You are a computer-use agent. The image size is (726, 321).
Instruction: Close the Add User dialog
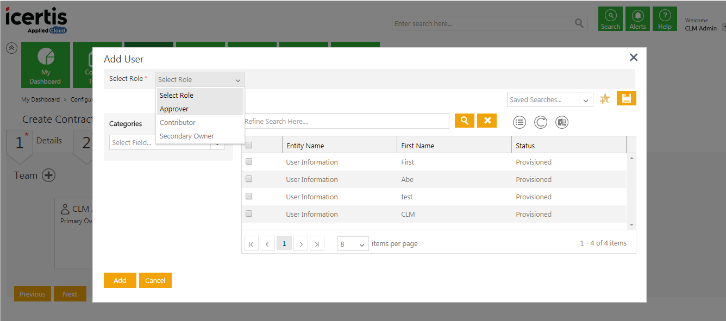(633, 57)
